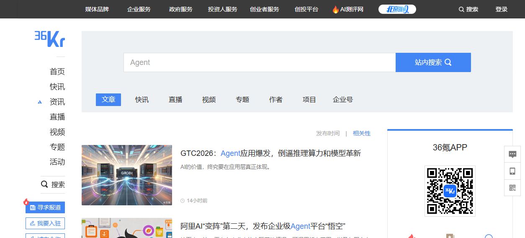Click the 站内搜索 button
The height and width of the screenshot is (238, 525).
click(433, 62)
